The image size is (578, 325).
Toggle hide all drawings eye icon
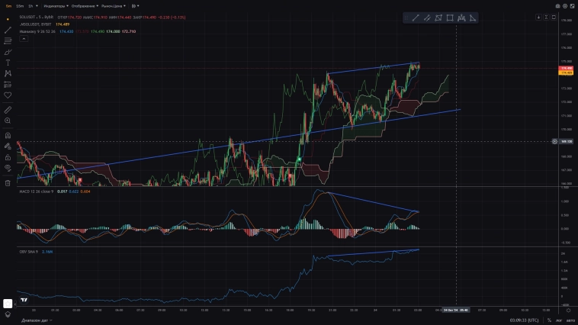click(x=8, y=167)
